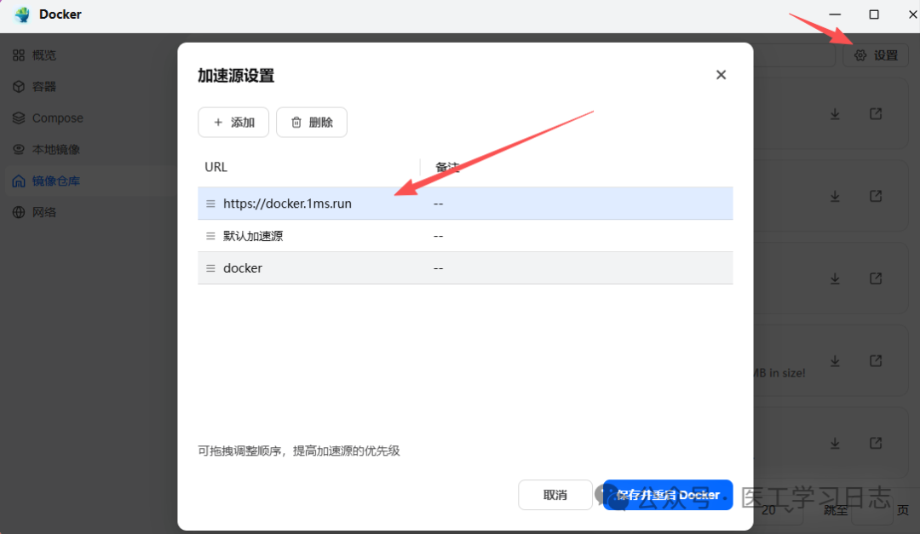Click the download icon on the first image card
This screenshot has height=534, width=920.
click(x=835, y=113)
